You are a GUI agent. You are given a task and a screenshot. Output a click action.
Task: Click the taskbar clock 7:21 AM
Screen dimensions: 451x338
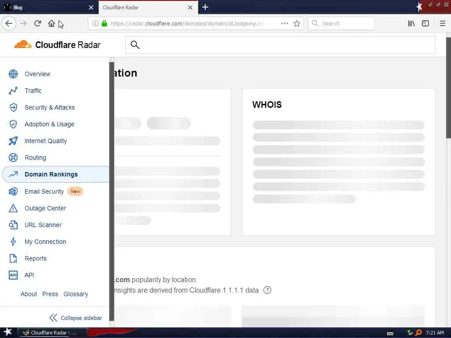coord(435,333)
